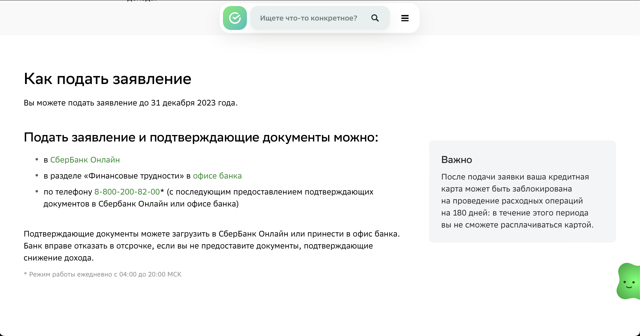Focus the 'Ищете что-то конкретное?' search field
Image resolution: width=640 pixels, height=336 pixels.
coord(308,18)
